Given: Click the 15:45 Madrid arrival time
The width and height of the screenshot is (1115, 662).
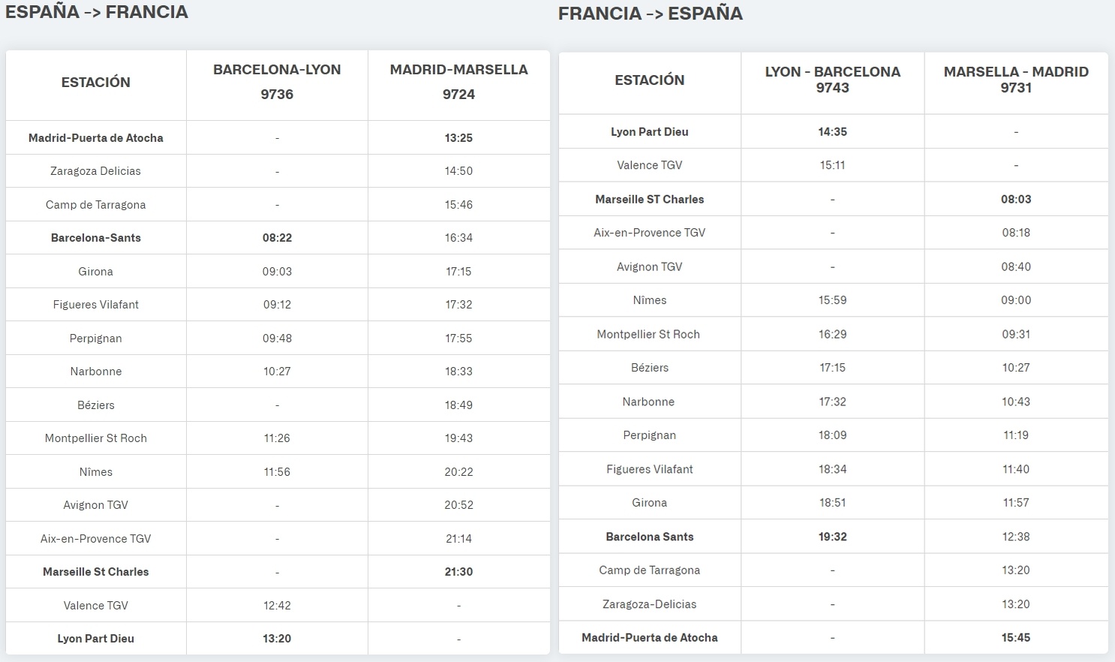Looking at the screenshot, I should (1016, 638).
